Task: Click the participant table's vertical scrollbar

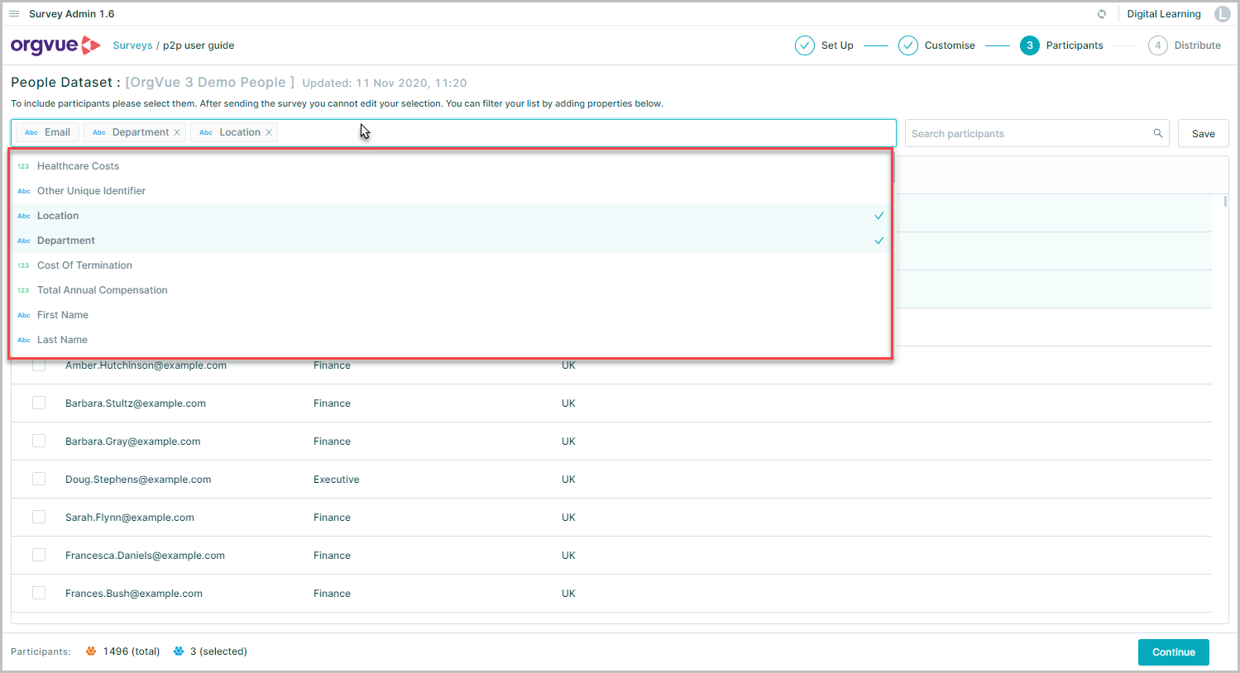Action: [x=1225, y=202]
